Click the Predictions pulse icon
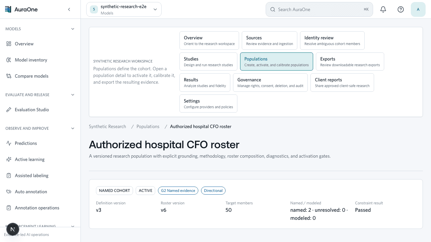The height and width of the screenshot is (242, 431). [9, 143]
